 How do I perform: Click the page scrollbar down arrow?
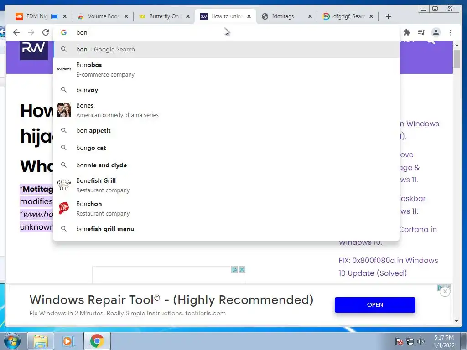click(457, 321)
